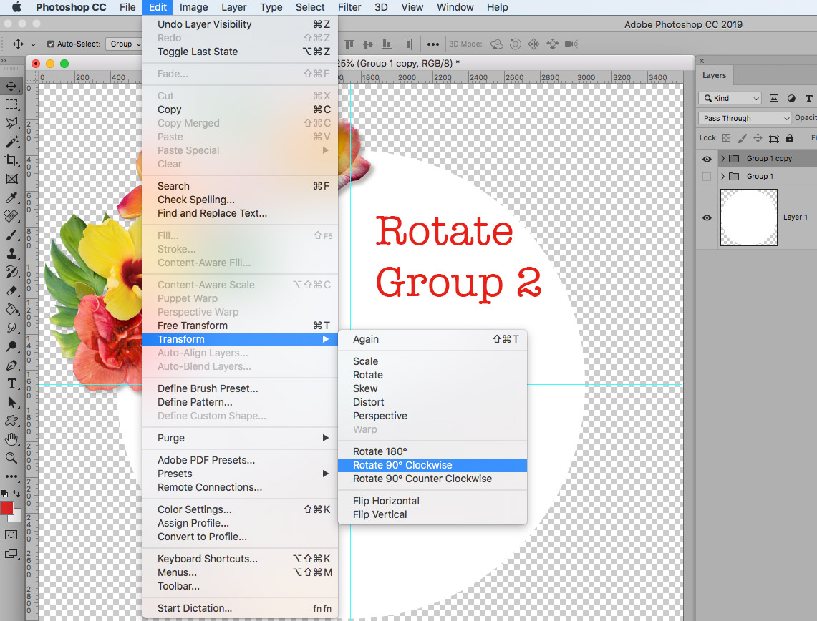Expand the collapsed toolbar double arrows
Viewport: 817px width, 621px height.
[4, 60]
